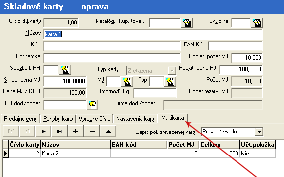Click the Skupina input field

[241, 22]
